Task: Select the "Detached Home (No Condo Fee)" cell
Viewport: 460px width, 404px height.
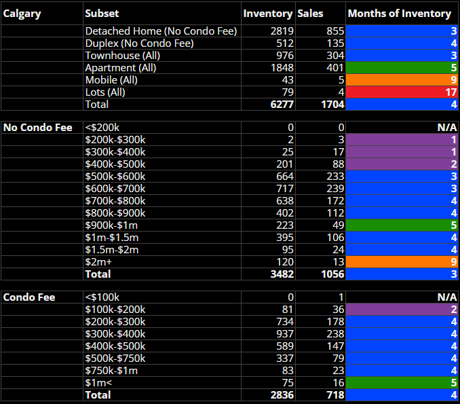Action: [161, 31]
